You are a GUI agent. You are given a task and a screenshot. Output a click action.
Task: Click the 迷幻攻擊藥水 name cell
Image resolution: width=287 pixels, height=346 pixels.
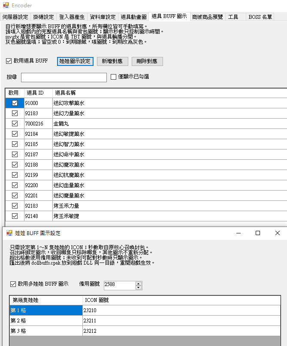[x=169, y=103]
